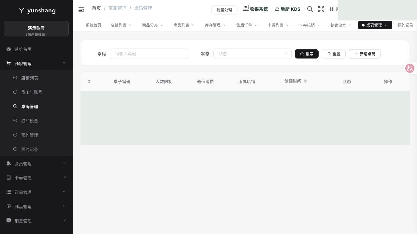Open 预约管理 in the sidebar
The height and width of the screenshot is (234, 417).
36,135
